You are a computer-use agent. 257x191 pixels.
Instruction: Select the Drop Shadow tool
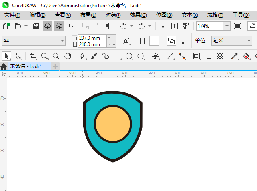coord(208,56)
